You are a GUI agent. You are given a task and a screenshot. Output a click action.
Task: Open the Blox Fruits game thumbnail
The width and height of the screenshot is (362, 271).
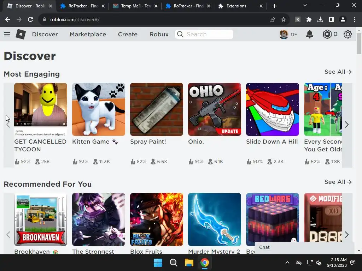point(157,219)
